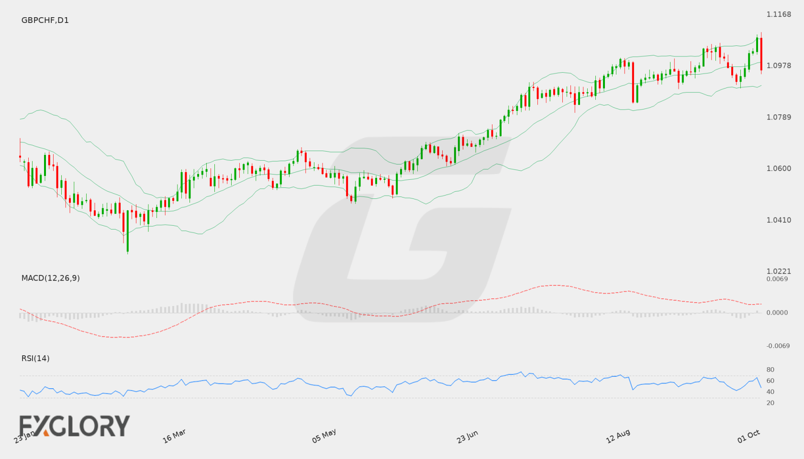Click the GBPCHF,D1 chart title

click(x=45, y=20)
